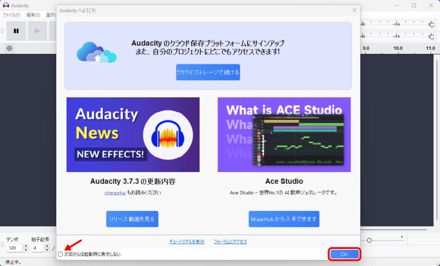
Task: Click the 停止中。 status bar text
Action: coord(13,263)
